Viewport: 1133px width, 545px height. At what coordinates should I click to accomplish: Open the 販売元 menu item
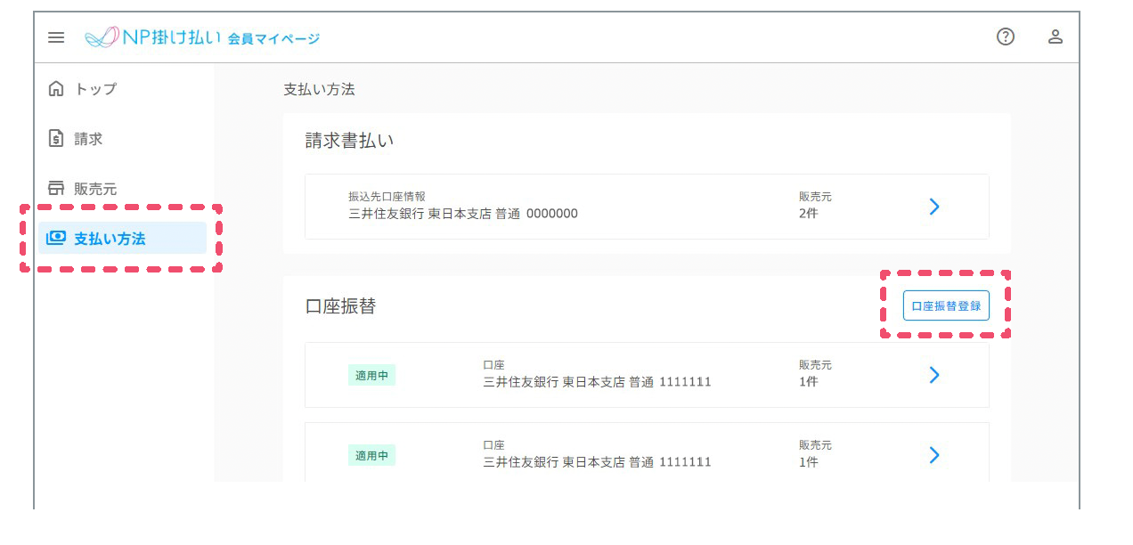[x=95, y=189]
